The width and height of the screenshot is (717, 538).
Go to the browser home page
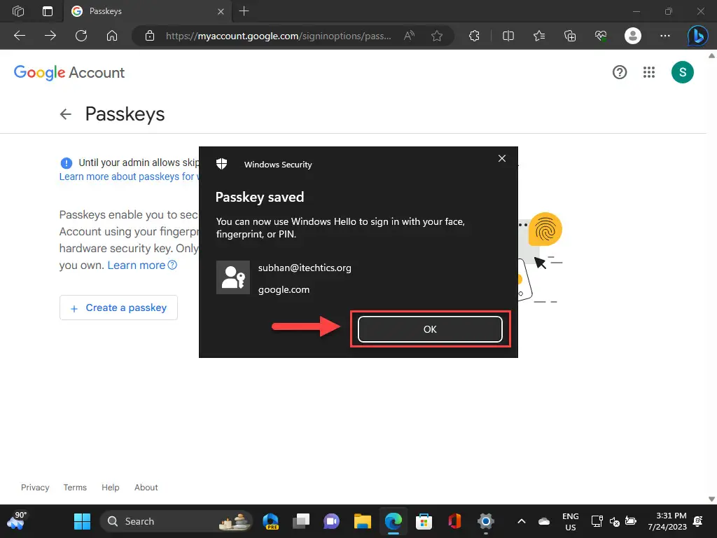(x=111, y=36)
